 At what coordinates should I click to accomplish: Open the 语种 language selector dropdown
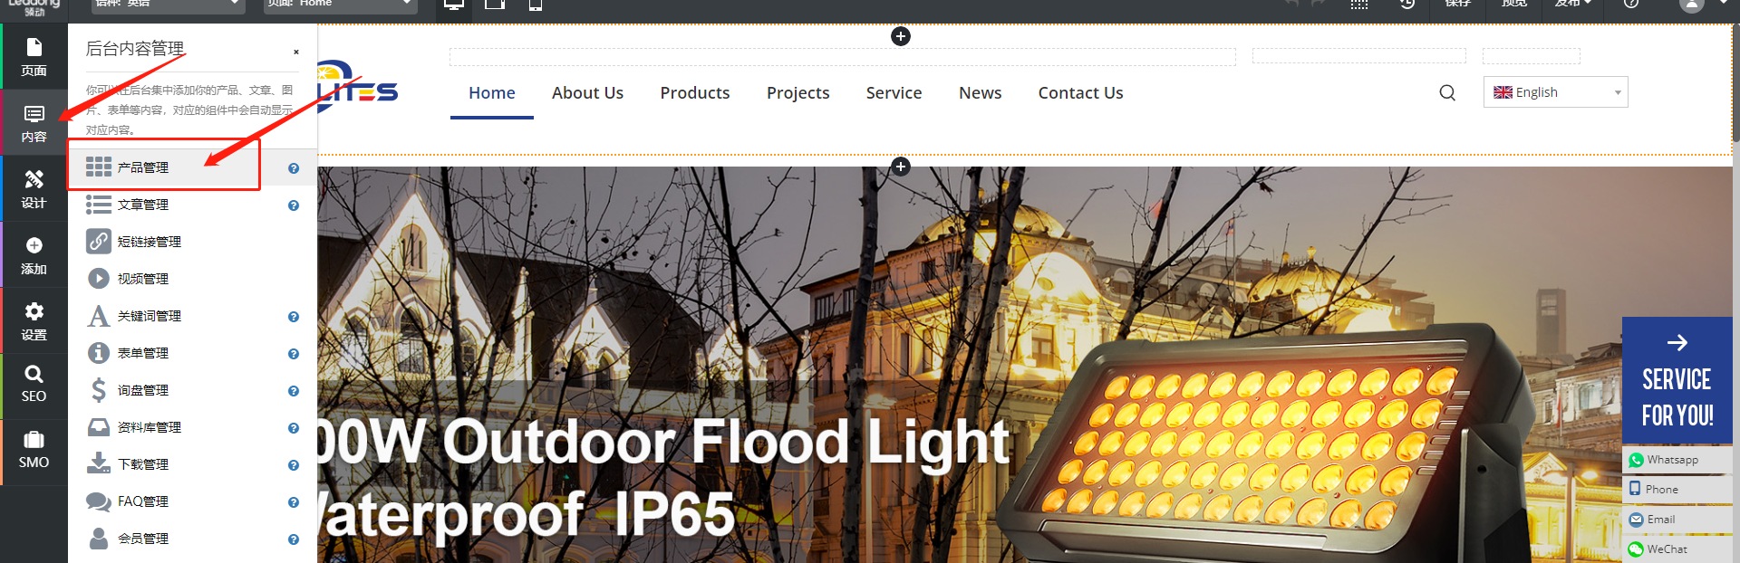tap(169, 5)
